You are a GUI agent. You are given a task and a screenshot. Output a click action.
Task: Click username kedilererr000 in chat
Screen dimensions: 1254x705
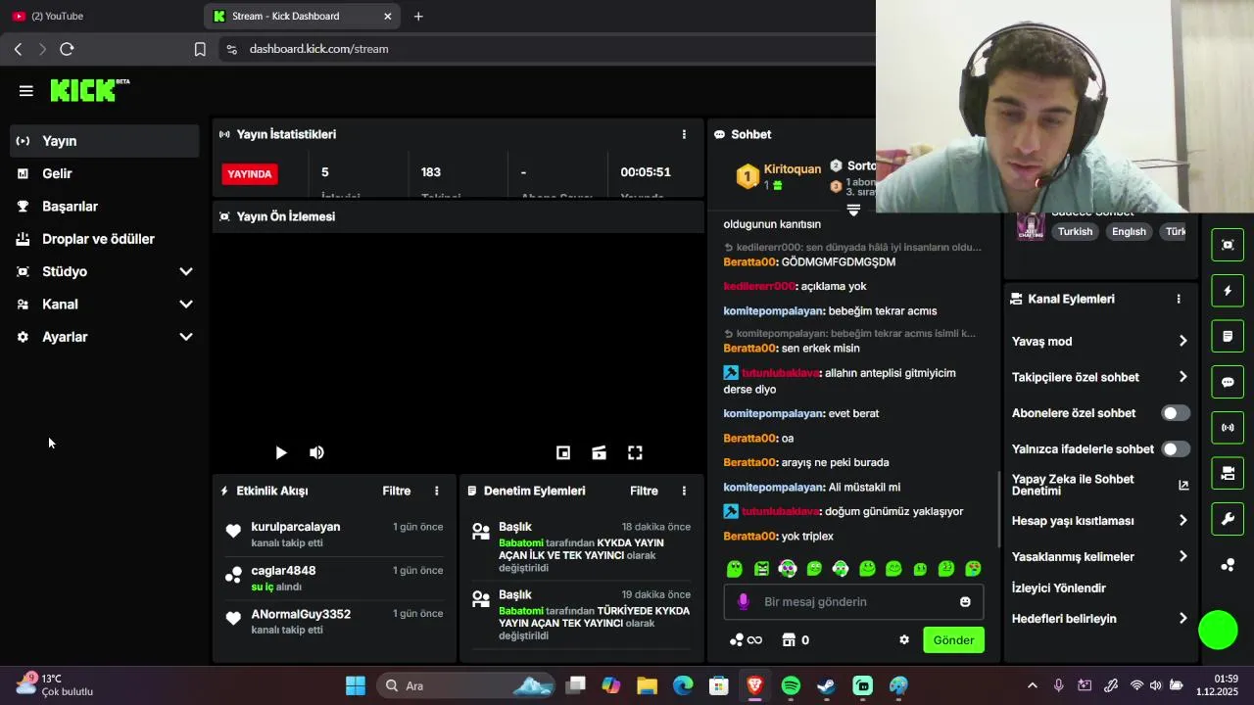pyautogui.click(x=758, y=286)
